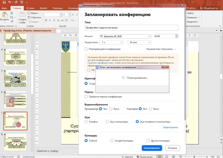Open the Файл menu

(x=5, y=8)
